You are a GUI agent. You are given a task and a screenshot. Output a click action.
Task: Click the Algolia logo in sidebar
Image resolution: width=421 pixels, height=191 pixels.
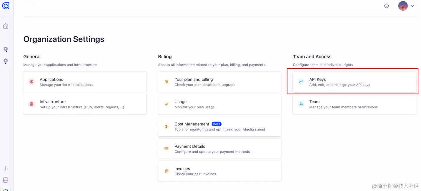point(6,6)
